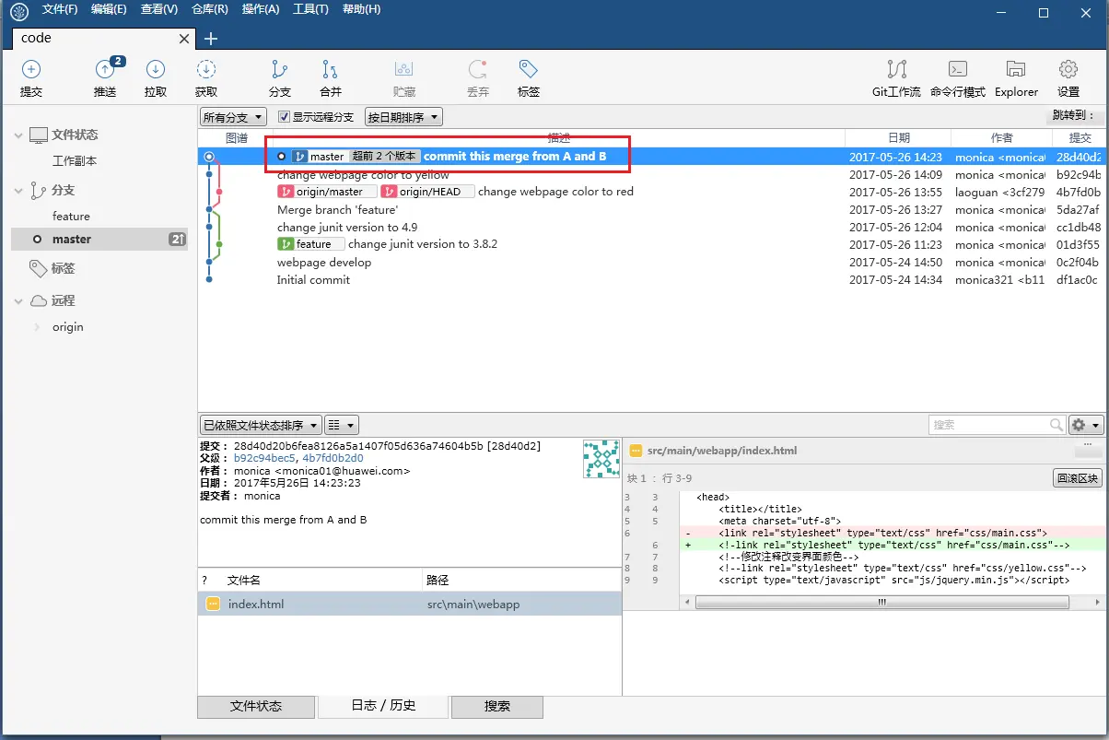Click the 标签 tag icon in sidebar
Image resolution: width=1109 pixels, height=740 pixels.
pyautogui.click(x=38, y=268)
